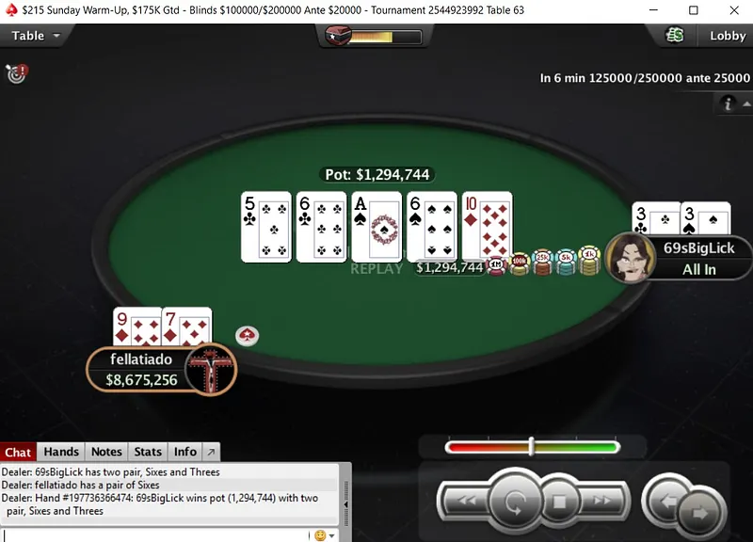Show tournament info via the i icon

tap(728, 104)
